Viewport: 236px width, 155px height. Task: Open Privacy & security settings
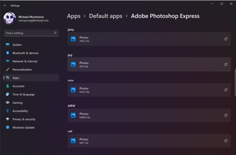(31, 119)
